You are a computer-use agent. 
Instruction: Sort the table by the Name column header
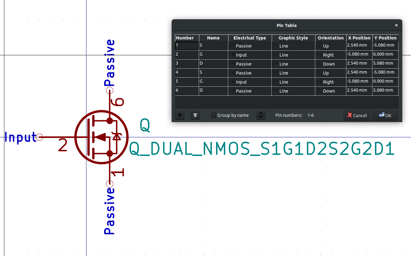pos(213,38)
